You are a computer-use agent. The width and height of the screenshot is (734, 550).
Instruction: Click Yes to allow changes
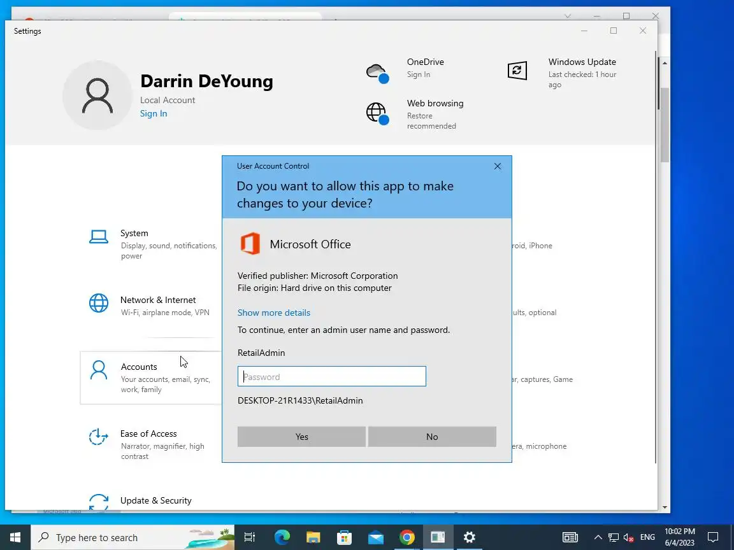coord(301,436)
